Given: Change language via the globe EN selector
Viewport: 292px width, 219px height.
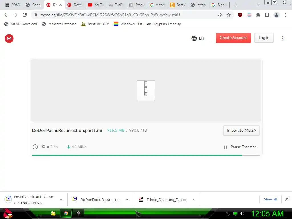Looking at the screenshot, I should (x=198, y=38).
